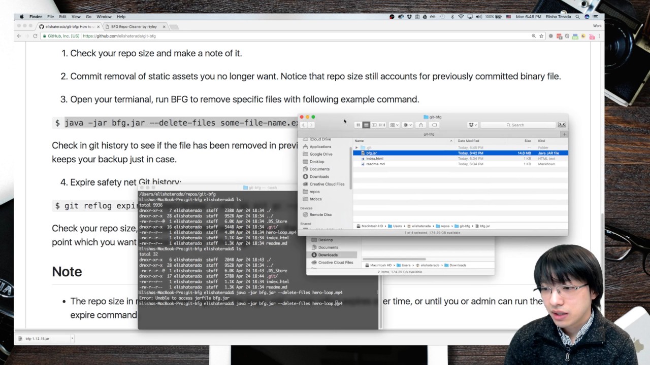The image size is (650, 365).
Task: Open the File menu
Action: coord(50,17)
